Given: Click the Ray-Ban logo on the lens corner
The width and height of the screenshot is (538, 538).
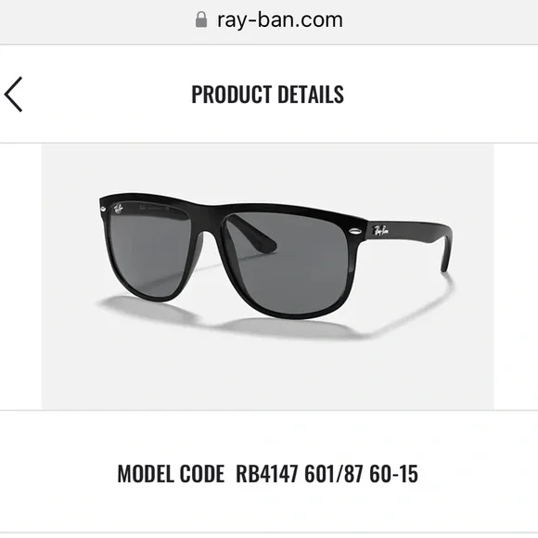Looking at the screenshot, I should 119,209.
